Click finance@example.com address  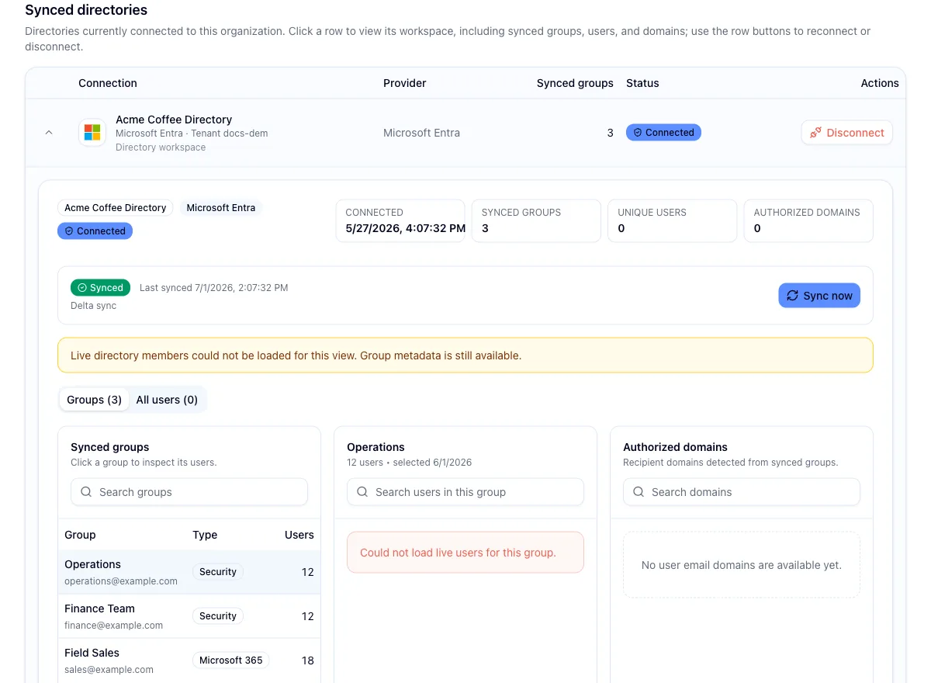click(x=114, y=626)
